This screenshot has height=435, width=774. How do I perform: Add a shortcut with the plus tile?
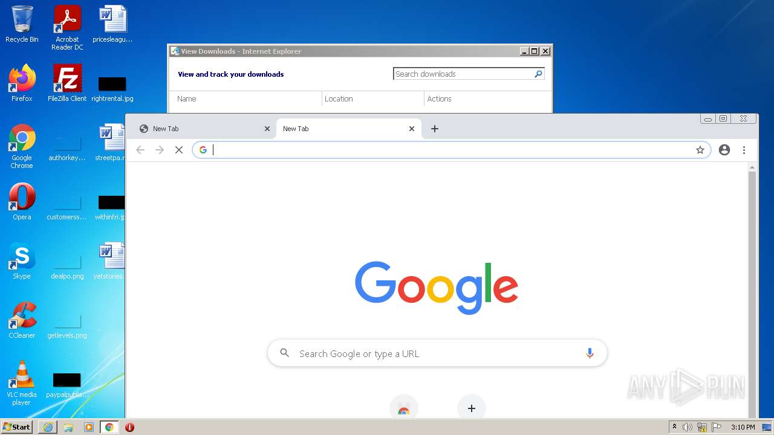(472, 408)
